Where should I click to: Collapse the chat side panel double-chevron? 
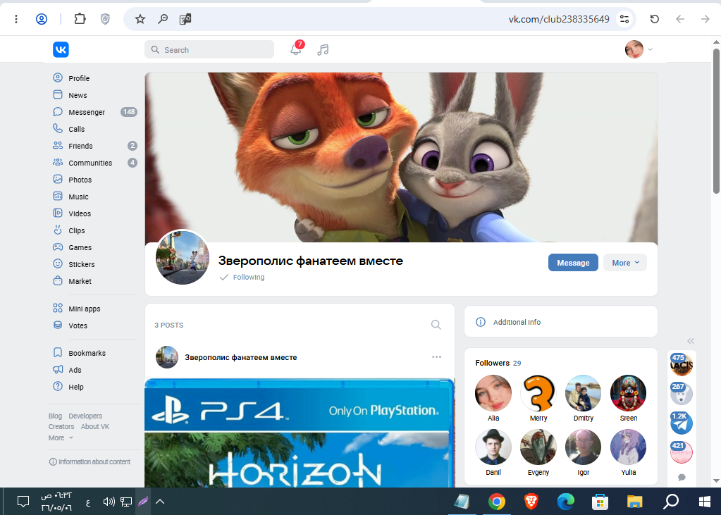690,341
